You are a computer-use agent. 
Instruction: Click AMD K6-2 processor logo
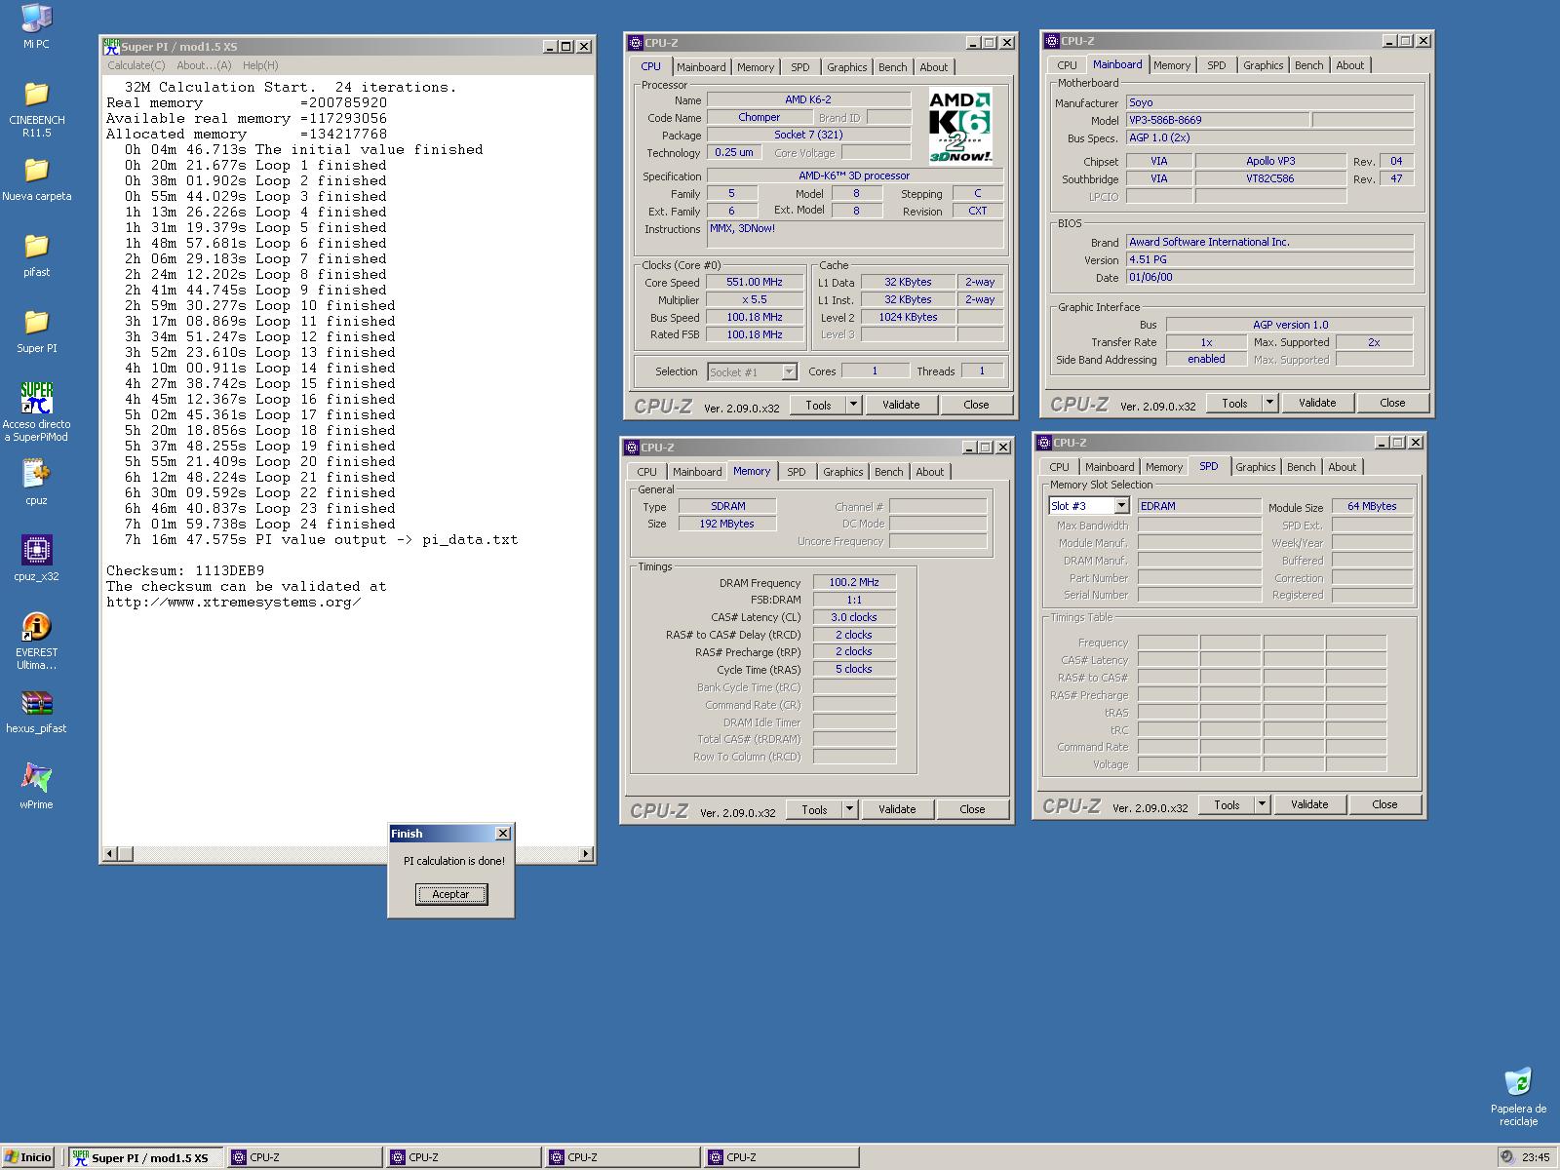tap(960, 128)
